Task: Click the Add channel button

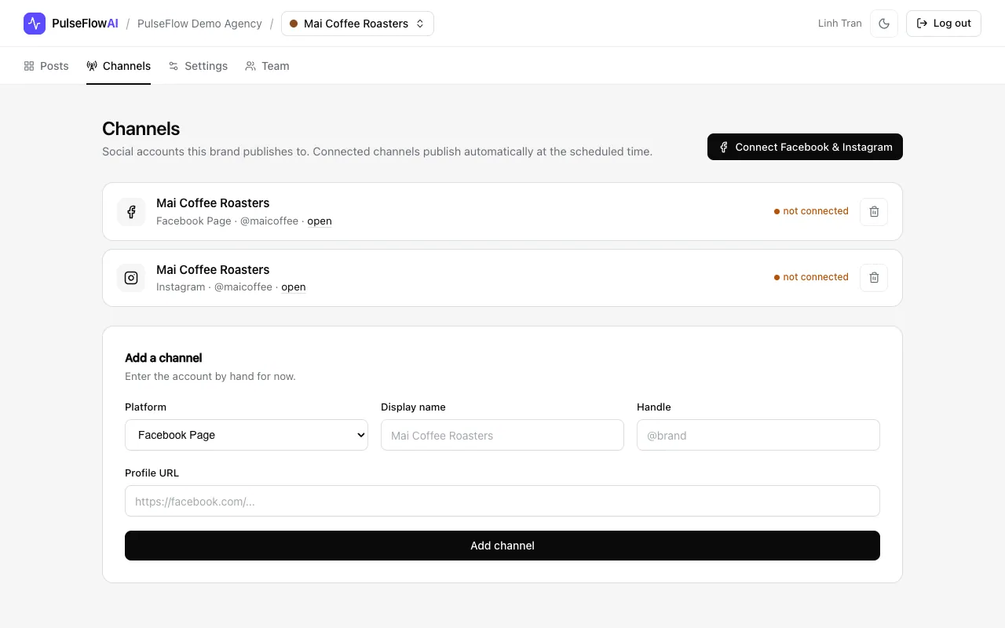Action: 502,546
